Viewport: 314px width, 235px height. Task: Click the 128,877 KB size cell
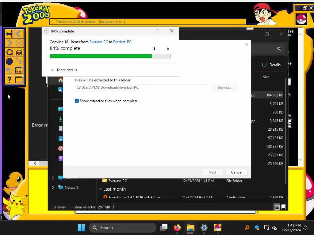click(x=274, y=147)
